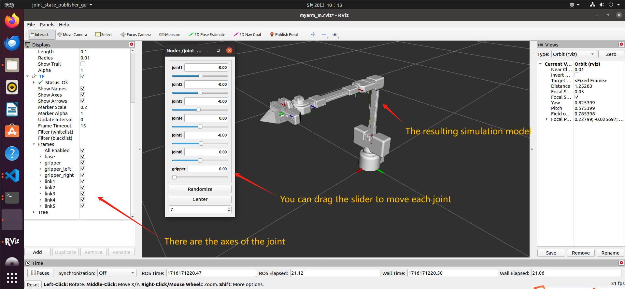Uncheck the gripper_left frame checkbox
The height and width of the screenshot is (289, 625).
pyautogui.click(x=83, y=169)
